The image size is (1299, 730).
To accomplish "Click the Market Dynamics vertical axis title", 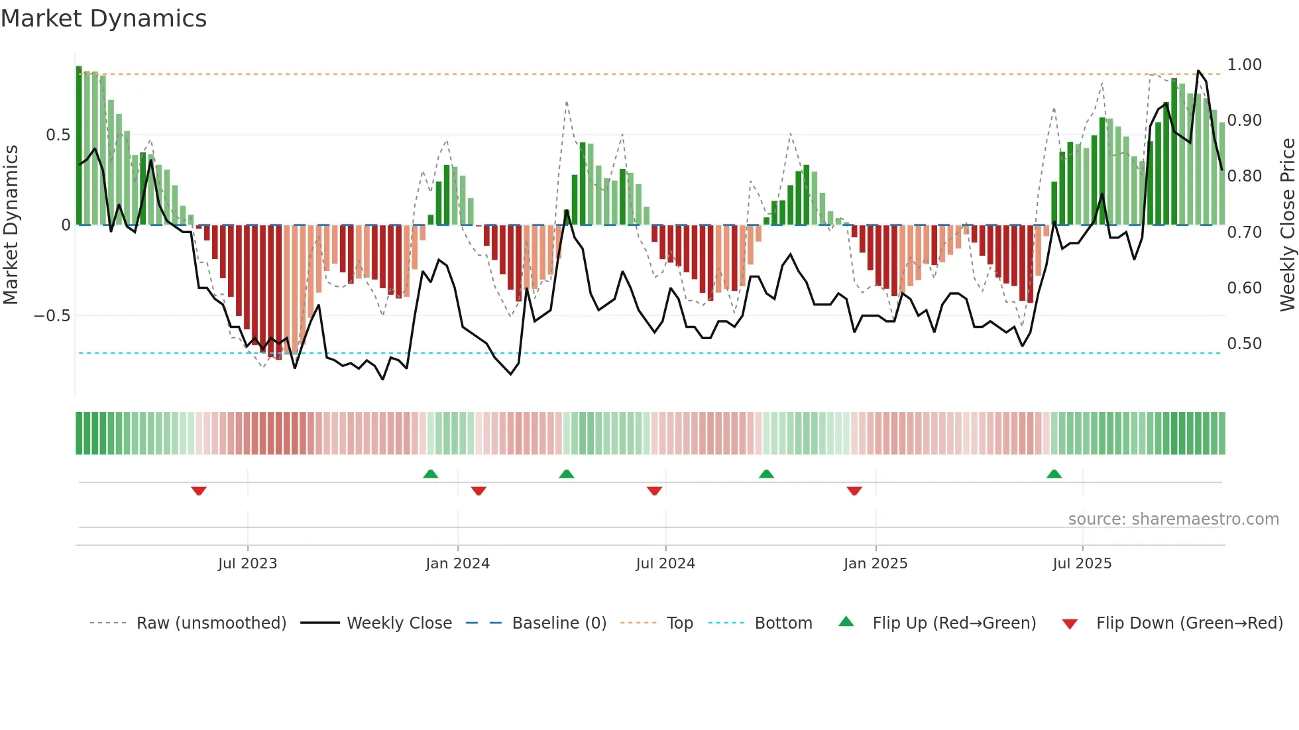I will [x=11, y=225].
